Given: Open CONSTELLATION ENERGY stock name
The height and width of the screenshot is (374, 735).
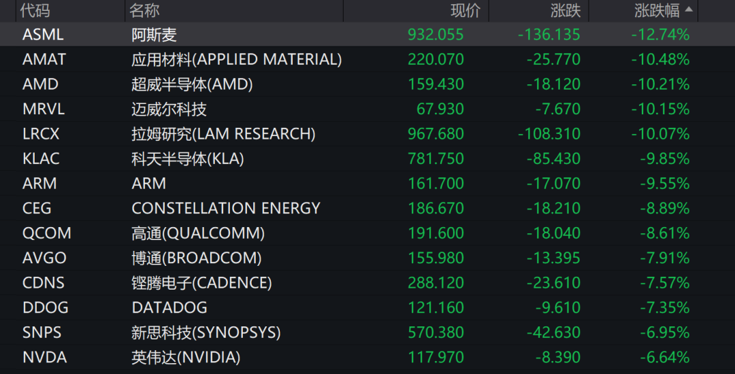Looking at the screenshot, I should (226, 208).
